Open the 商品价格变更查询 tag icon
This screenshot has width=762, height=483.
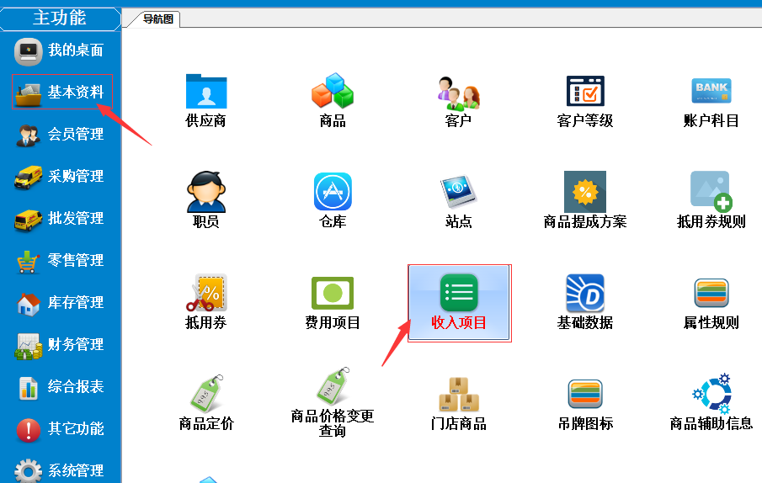333,387
